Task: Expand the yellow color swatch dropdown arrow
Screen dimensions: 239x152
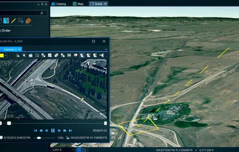Action: pyautogui.click(x=6, y=56)
